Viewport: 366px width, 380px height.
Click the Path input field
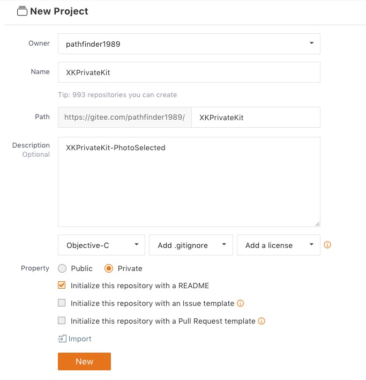tap(256, 117)
